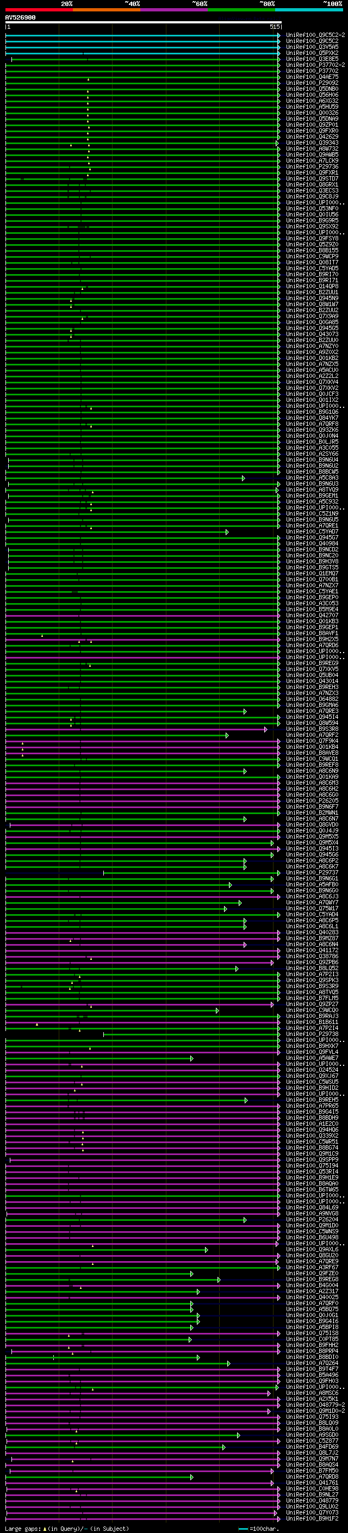Click label UniRef100_P29092

point(312,83)
